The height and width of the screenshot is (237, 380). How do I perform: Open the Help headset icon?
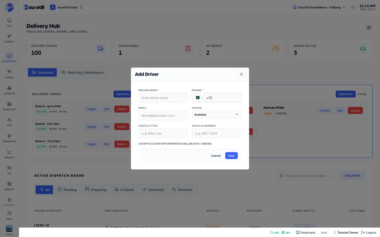(x=9, y=215)
